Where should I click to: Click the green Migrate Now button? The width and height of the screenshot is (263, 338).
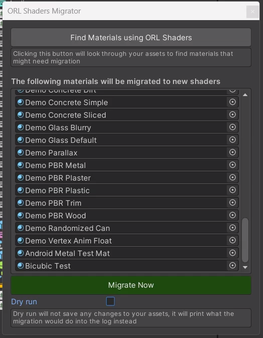(131, 285)
